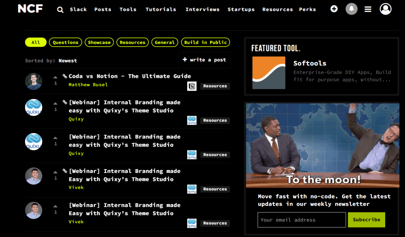Click the write a post button
405x237 pixels.
(x=204, y=60)
